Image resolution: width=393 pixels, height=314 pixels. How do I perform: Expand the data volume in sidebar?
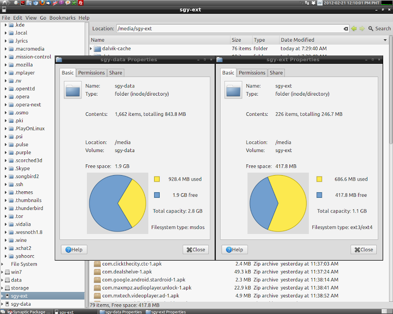pos(2,280)
